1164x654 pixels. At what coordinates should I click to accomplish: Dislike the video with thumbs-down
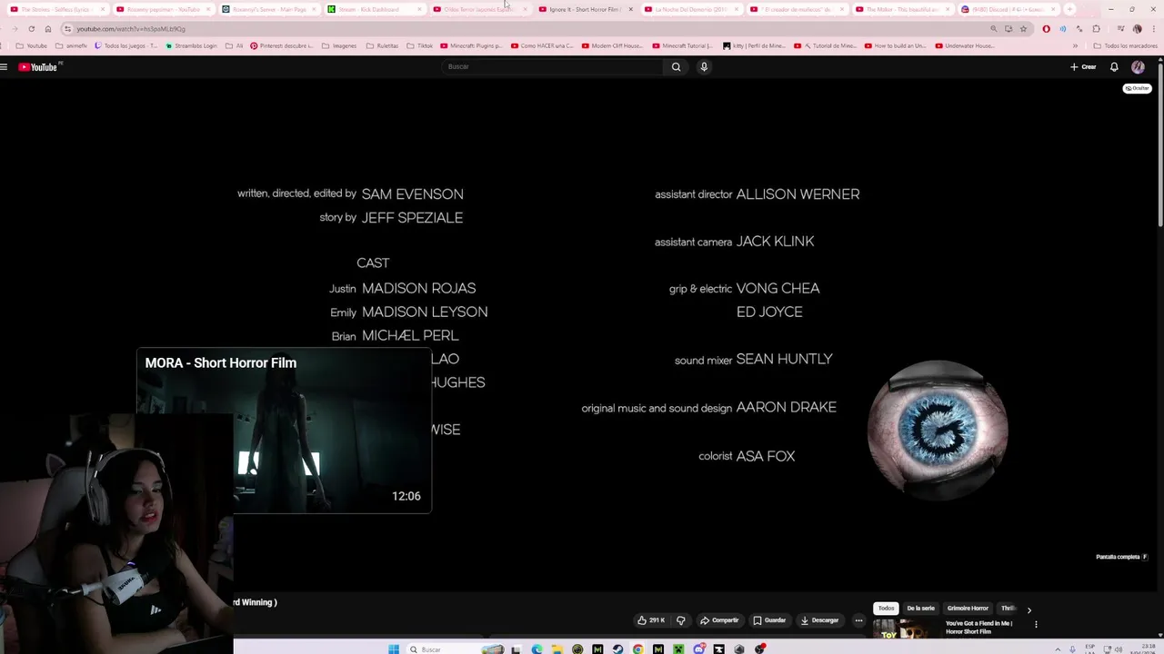680,620
